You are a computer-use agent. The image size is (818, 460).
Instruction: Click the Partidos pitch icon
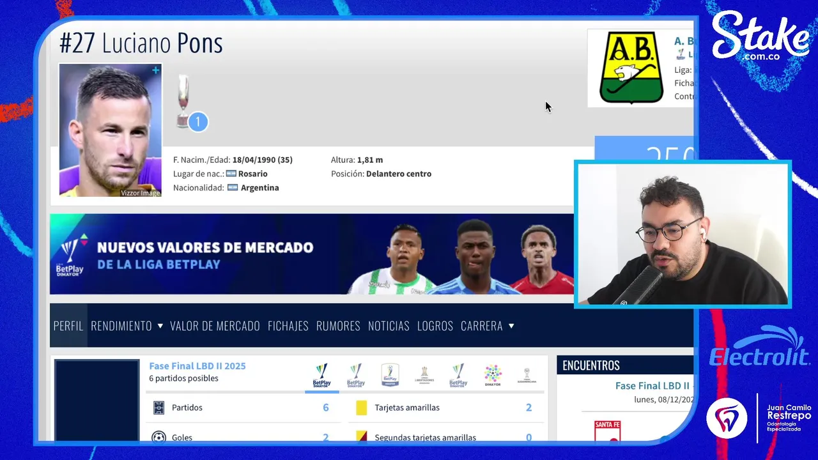[x=159, y=408]
